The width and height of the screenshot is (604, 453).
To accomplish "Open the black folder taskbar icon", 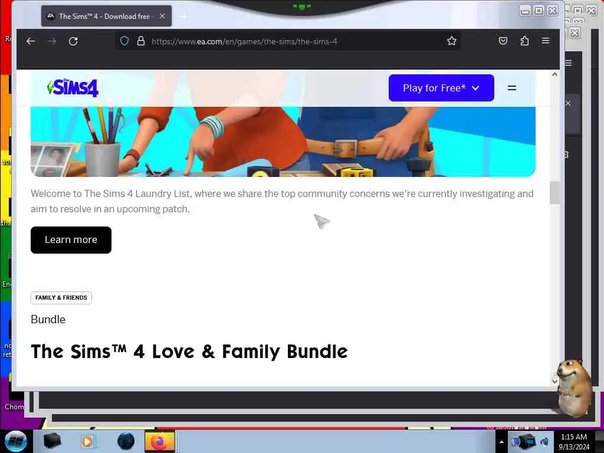I will [x=52, y=441].
